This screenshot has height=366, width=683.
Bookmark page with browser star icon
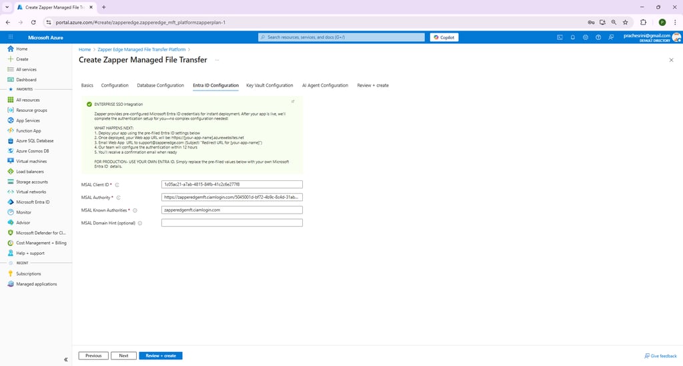tap(626, 22)
